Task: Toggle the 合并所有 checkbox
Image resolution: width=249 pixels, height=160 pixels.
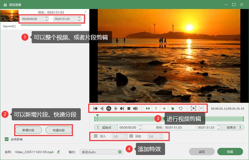Action: point(6,139)
